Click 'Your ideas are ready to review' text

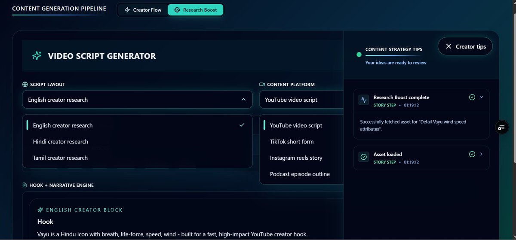coord(396,63)
